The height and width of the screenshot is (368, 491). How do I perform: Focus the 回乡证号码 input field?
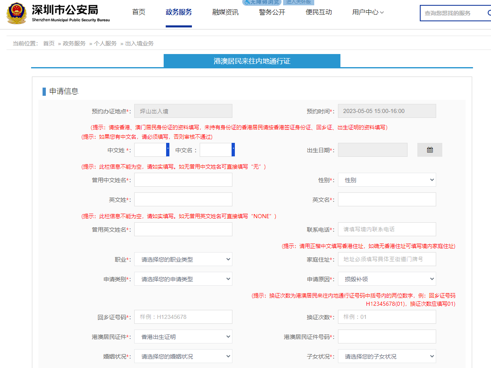183,317
